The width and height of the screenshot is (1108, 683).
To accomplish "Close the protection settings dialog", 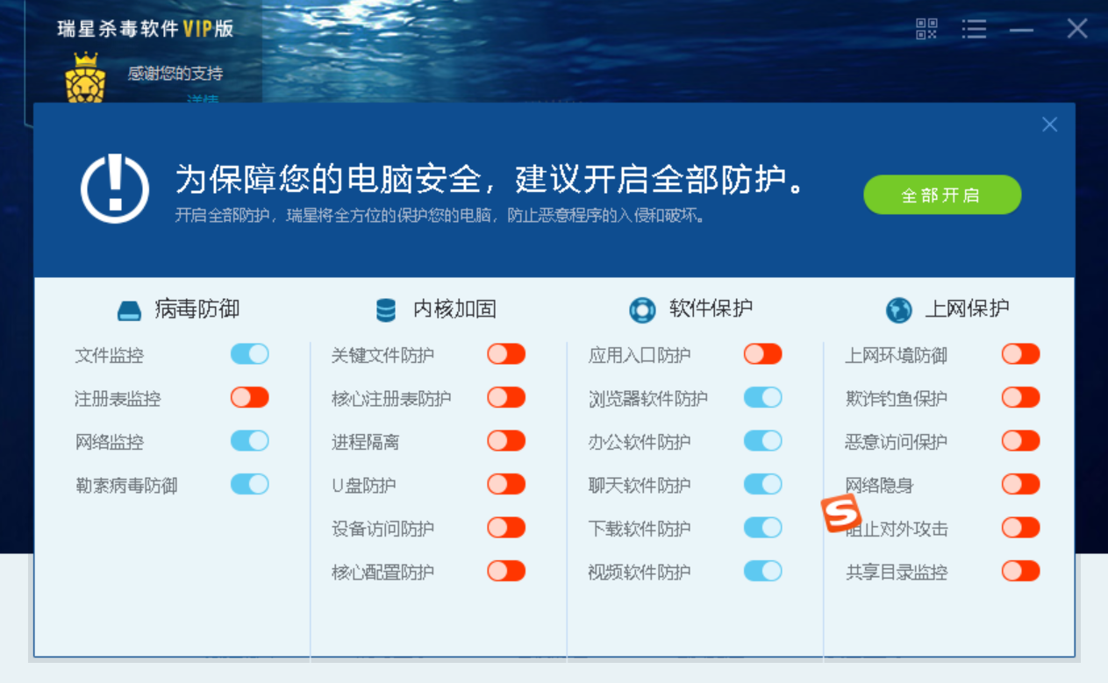I will (1049, 125).
